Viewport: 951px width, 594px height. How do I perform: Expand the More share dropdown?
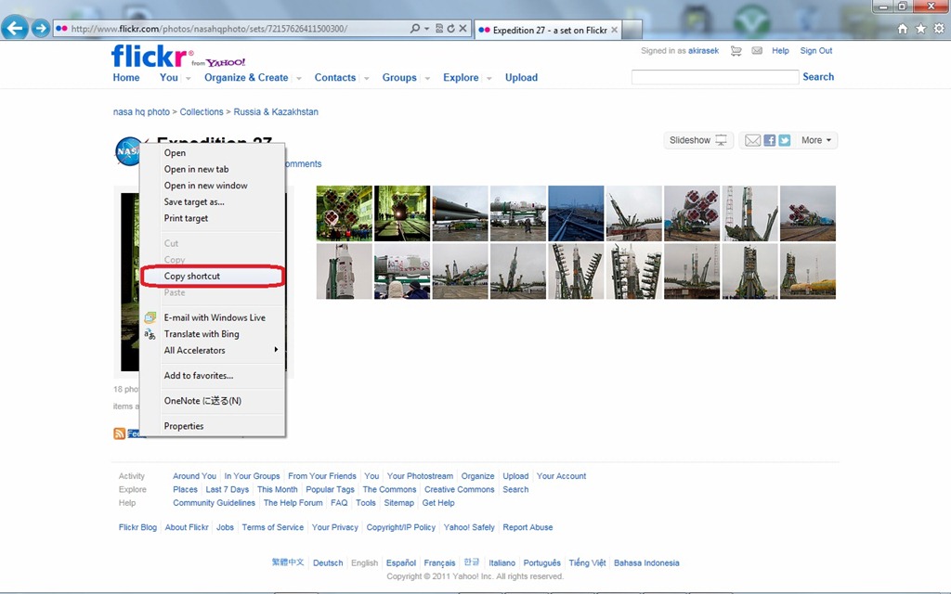pyautogui.click(x=816, y=140)
